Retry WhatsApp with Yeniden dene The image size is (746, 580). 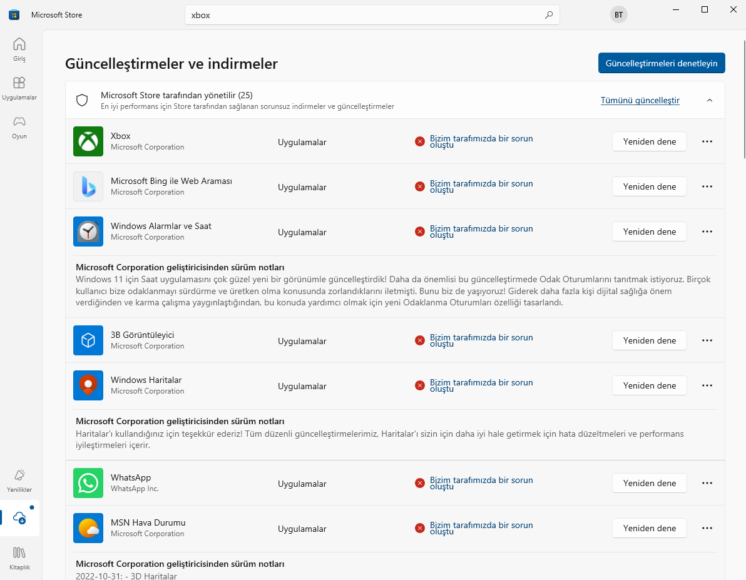(x=650, y=483)
